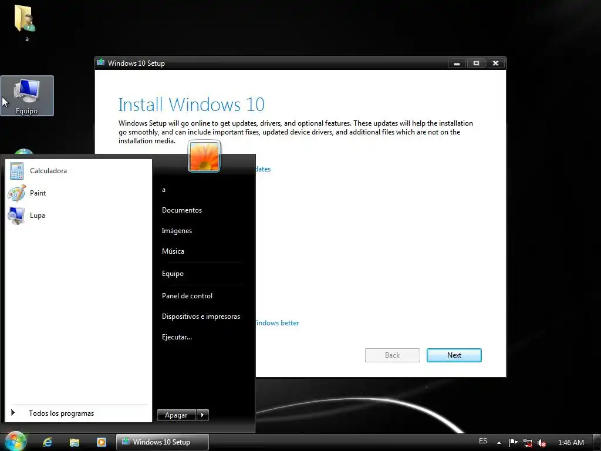Image resolution: width=601 pixels, height=451 pixels.
Task: Click the Windows 10 Setup taskbar button
Action: pos(163,442)
